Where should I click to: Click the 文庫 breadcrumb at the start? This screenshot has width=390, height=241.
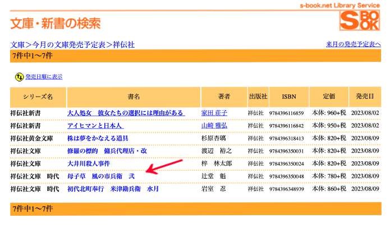pyautogui.click(x=17, y=44)
